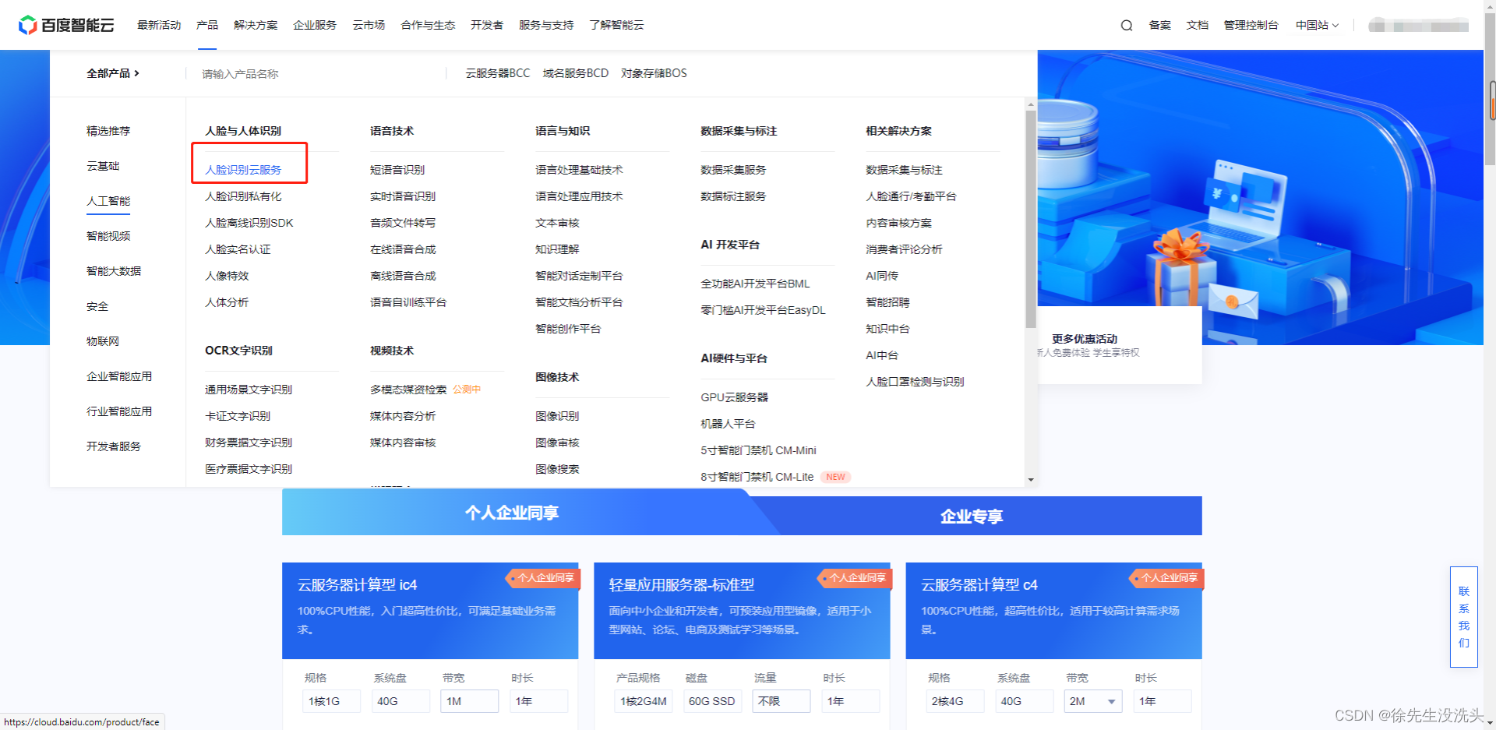Open the 带宽 2M dropdown in c4 card
Viewport: 1496px width, 730px height.
click(1093, 701)
